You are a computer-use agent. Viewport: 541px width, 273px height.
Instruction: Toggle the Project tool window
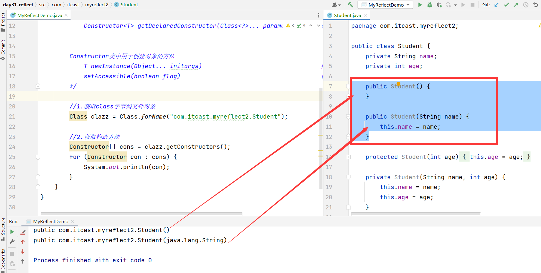coord(3,22)
